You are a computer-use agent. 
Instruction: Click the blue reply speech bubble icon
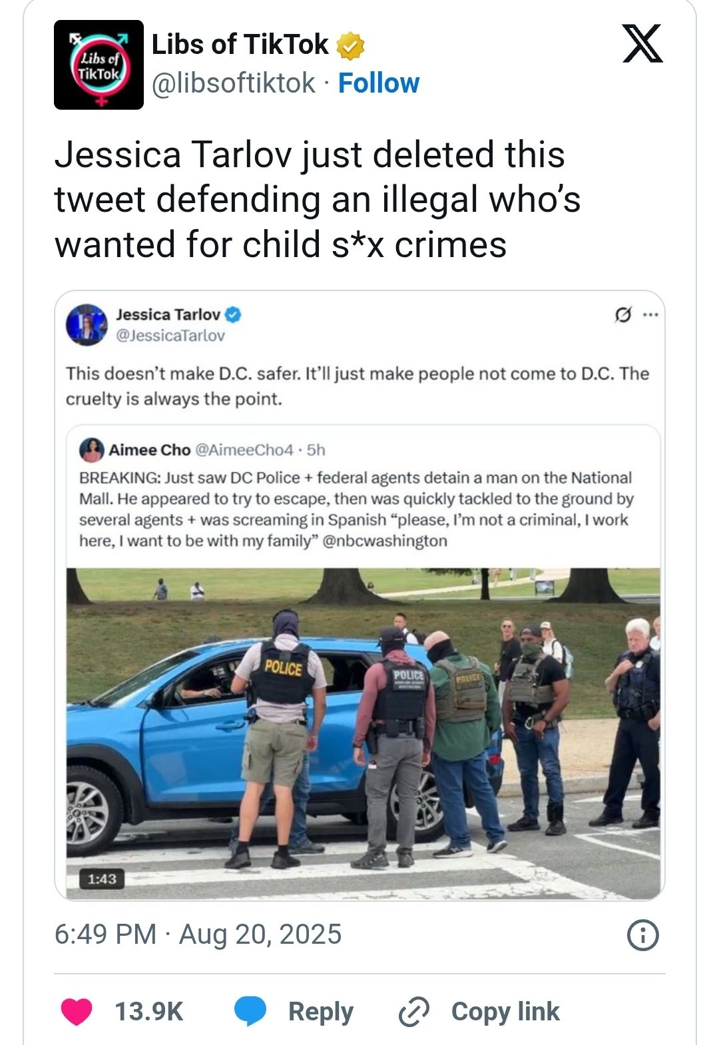[250, 1011]
